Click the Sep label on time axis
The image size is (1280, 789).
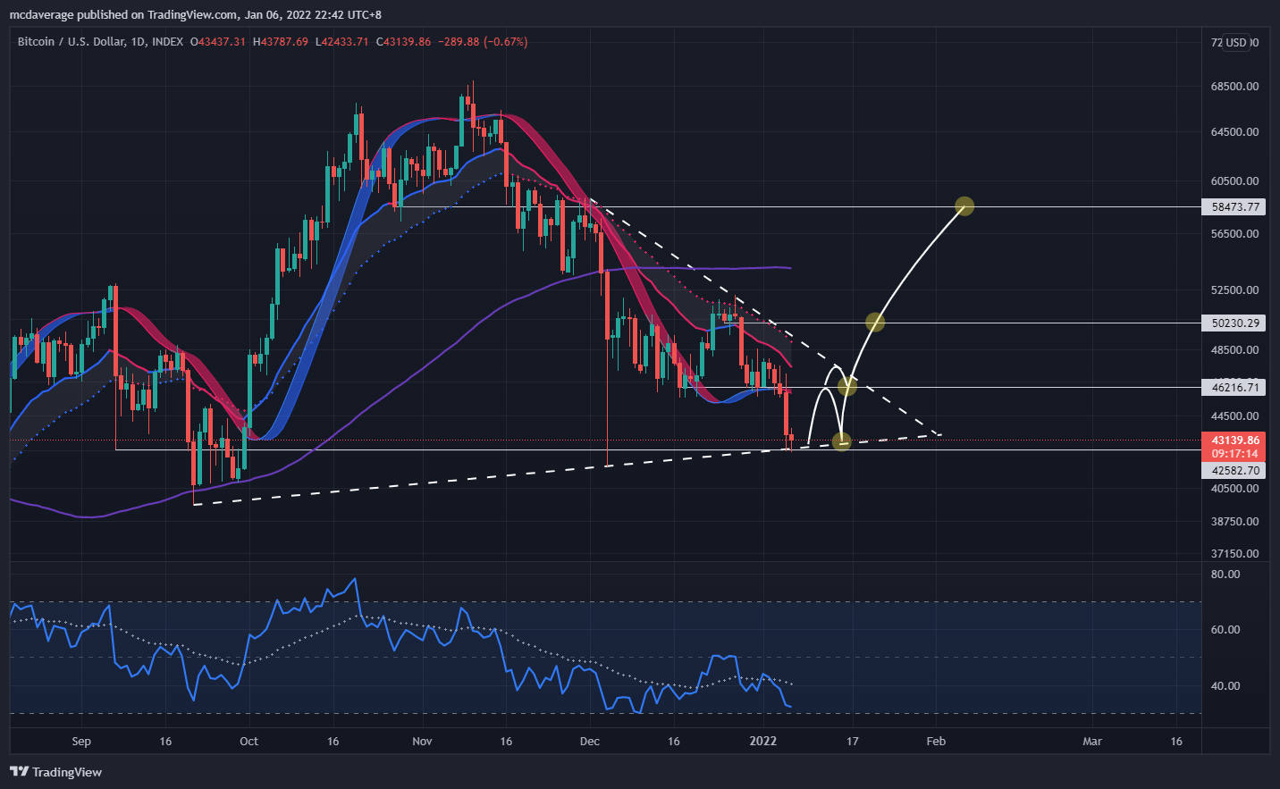click(81, 742)
